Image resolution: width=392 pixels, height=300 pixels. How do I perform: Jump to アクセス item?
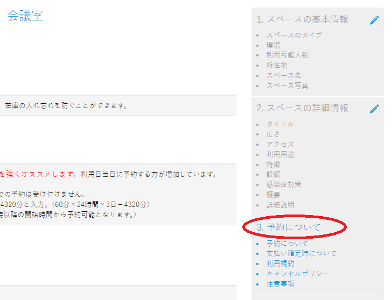coord(280,144)
